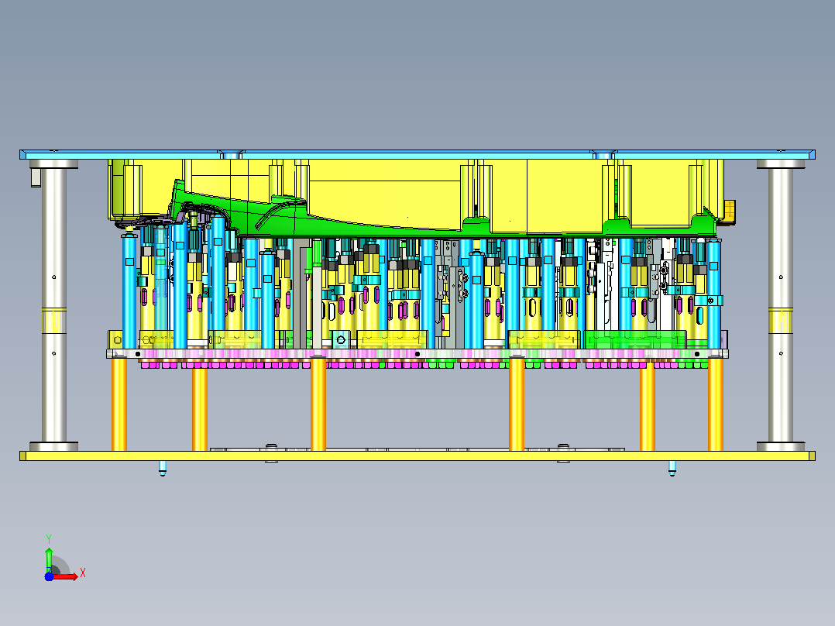Select the gray ejector retainer plate
Viewport: 835px width, 626px height.
click(417, 354)
